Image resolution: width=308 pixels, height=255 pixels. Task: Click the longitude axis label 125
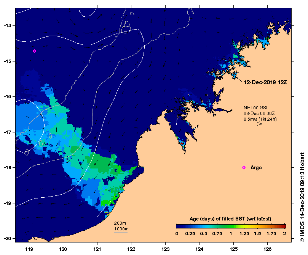coord(233,249)
